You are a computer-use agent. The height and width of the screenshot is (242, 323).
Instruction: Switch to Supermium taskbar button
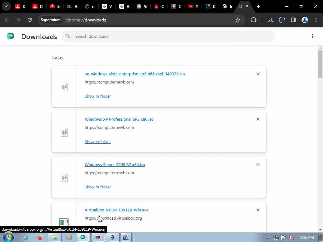[x=83, y=238]
